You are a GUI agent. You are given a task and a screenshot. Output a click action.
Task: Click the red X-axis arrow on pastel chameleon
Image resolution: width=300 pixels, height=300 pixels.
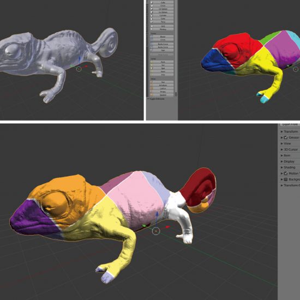tap(167, 227)
